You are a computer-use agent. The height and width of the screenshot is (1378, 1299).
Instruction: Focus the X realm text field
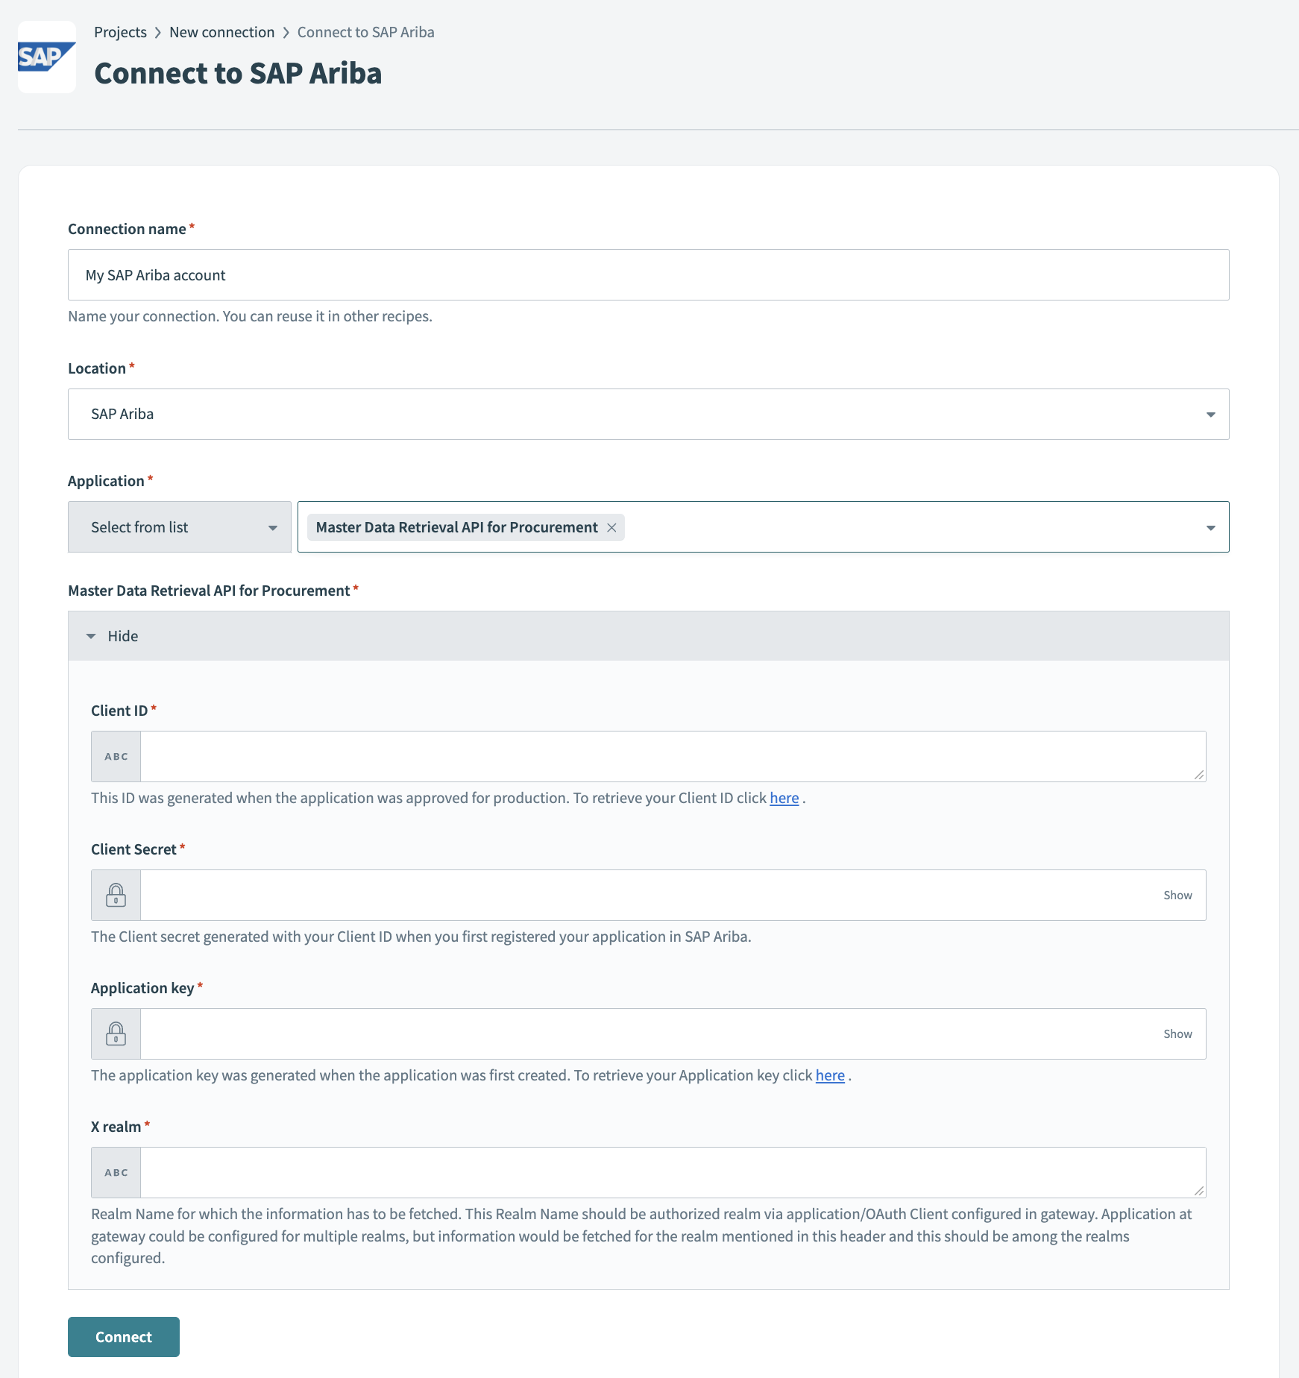click(x=671, y=1173)
